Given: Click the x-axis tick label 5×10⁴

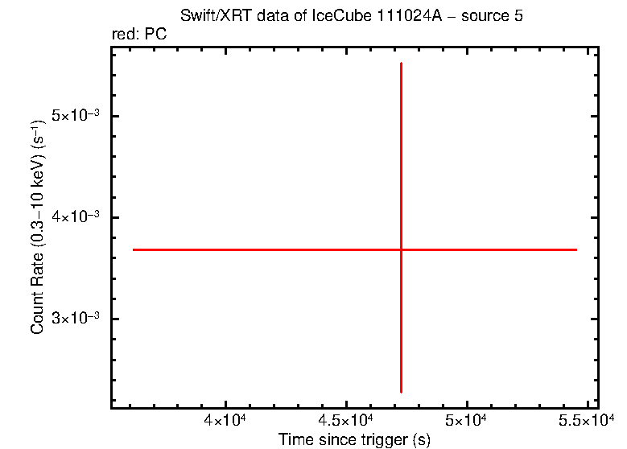Looking at the screenshot, I should pos(466,420).
